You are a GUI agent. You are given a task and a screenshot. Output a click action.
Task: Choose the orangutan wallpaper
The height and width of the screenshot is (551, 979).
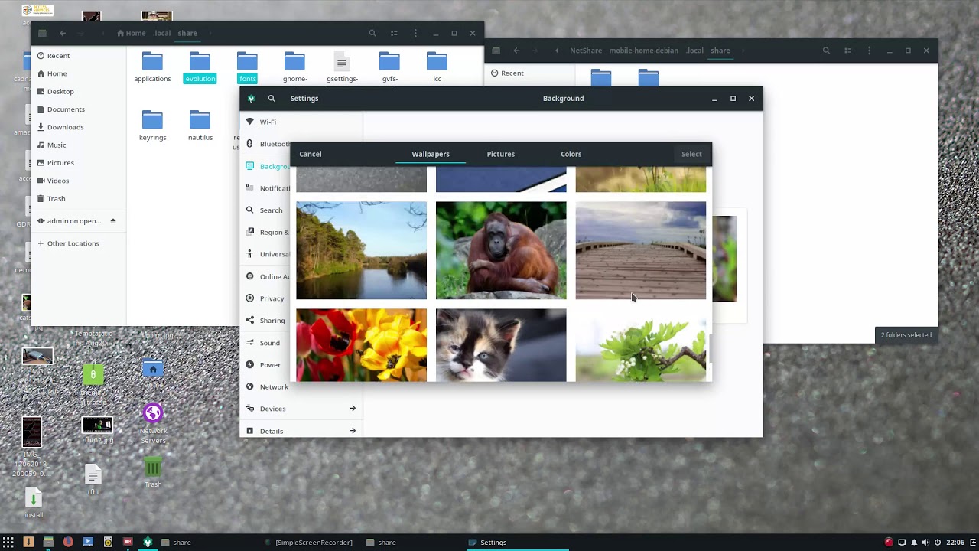tap(501, 250)
